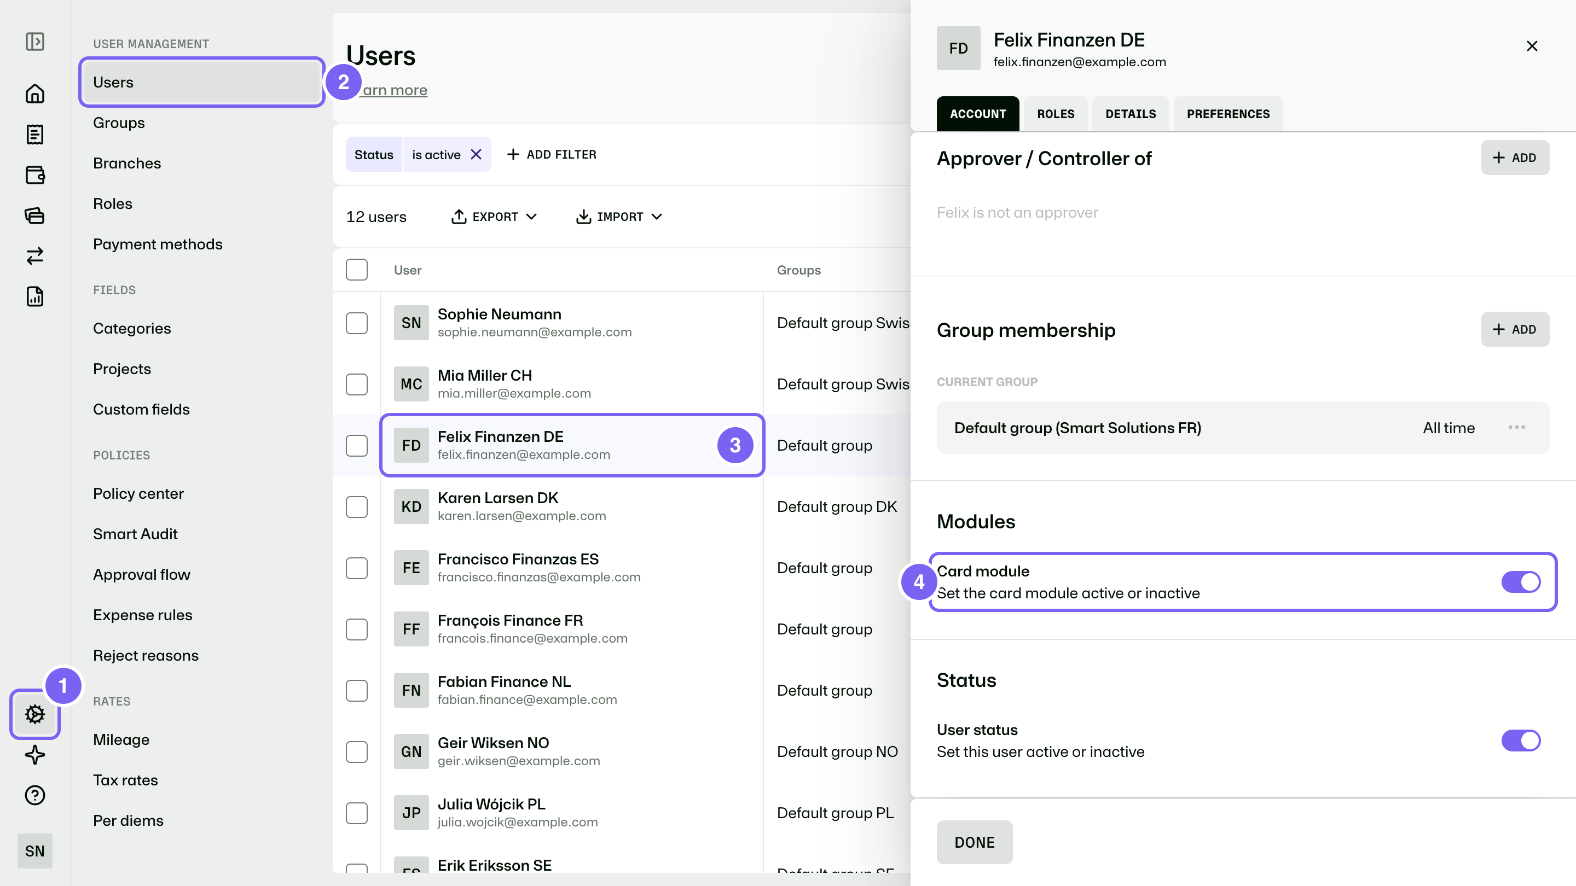
Task: Click the SN profile avatar in sidebar
Action: (35, 850)
